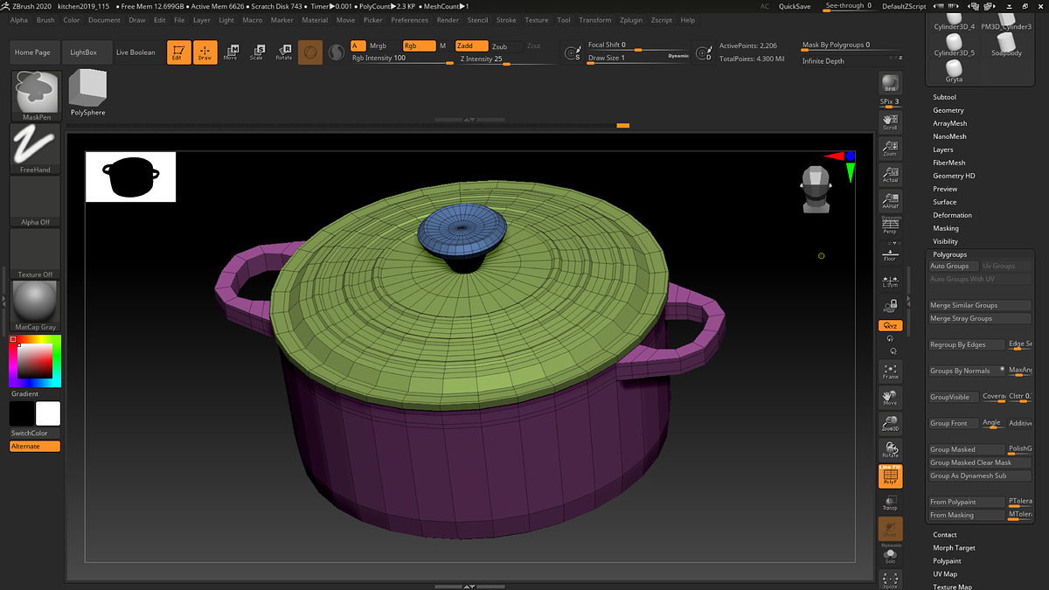Open the MatCap Gray material picker
Screen dimensions: 1049x590
(36, 306)
